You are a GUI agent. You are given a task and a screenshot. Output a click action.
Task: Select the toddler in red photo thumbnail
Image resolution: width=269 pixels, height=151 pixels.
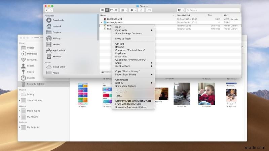[x=206, y=94]
